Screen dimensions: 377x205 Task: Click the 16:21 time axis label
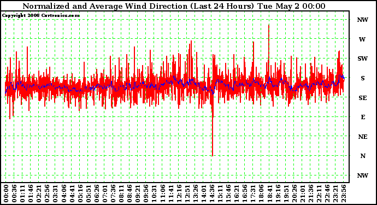pos(237,194)
